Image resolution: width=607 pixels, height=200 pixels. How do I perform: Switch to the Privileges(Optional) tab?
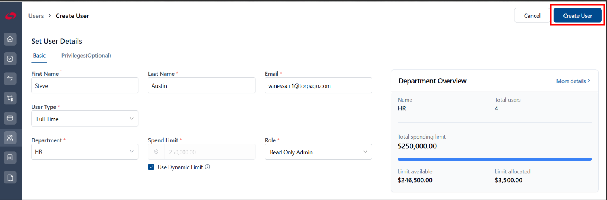[86, 56]
